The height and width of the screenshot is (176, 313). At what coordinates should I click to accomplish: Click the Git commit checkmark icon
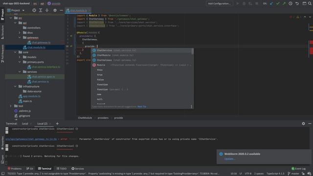pos(278,3)
